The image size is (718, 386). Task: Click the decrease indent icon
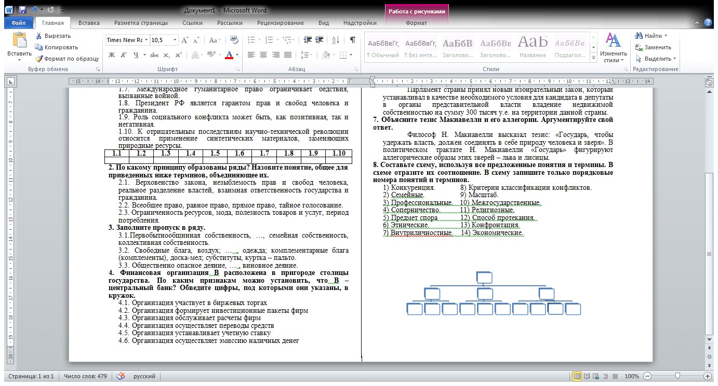[x=308, y=40]
